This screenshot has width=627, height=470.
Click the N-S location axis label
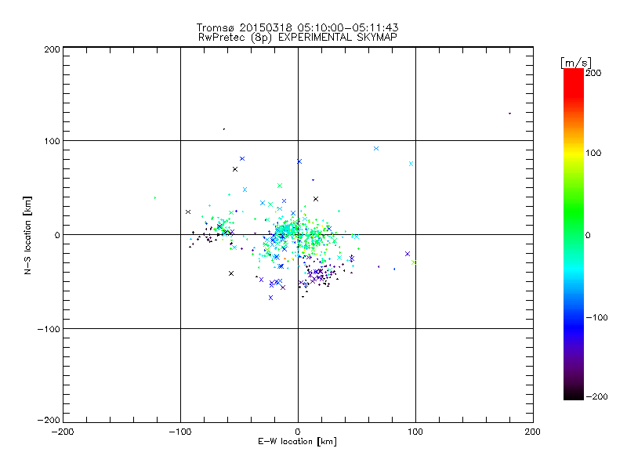(28, 235)
